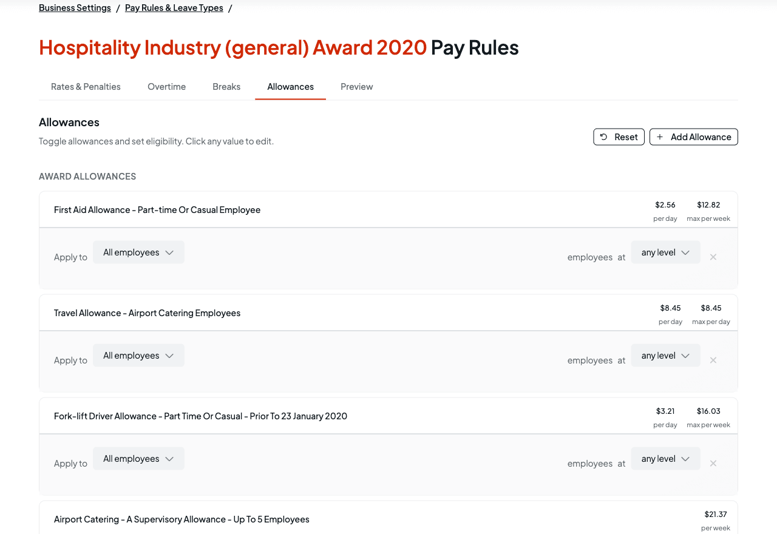The image size is (777, 534).
Task: Open the Breaks tab
Action: point(226,87)
